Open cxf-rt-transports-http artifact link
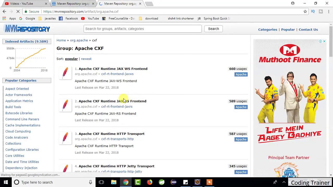 click(x=117, y=139)
